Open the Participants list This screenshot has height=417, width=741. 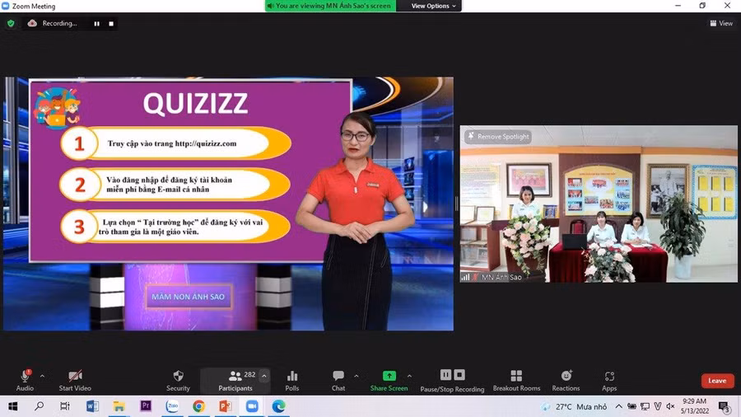(235, 380)
